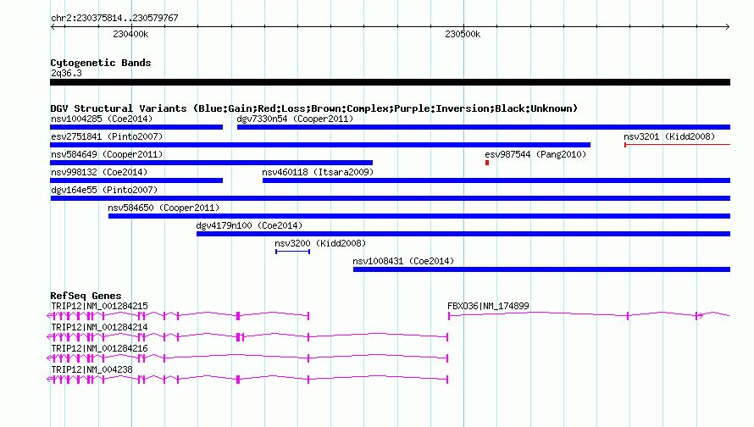Viewport: 754px width, 427px height.
Task: Click the esv2751841 (Pinto2007) variant bar
Action: 320,145
